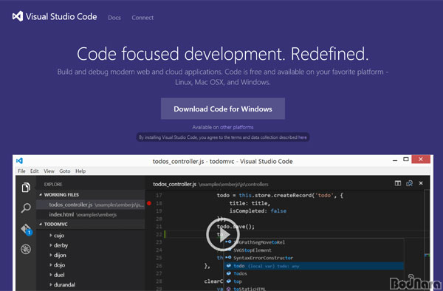443x291 pixels.
Task: Open the Debug icon in activity bar
Action: coord(26,249)
